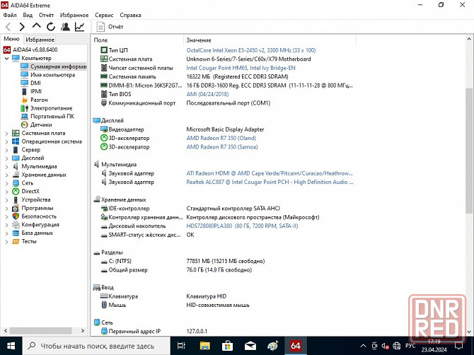Expand the Операционная система tree node

(6, 141)
